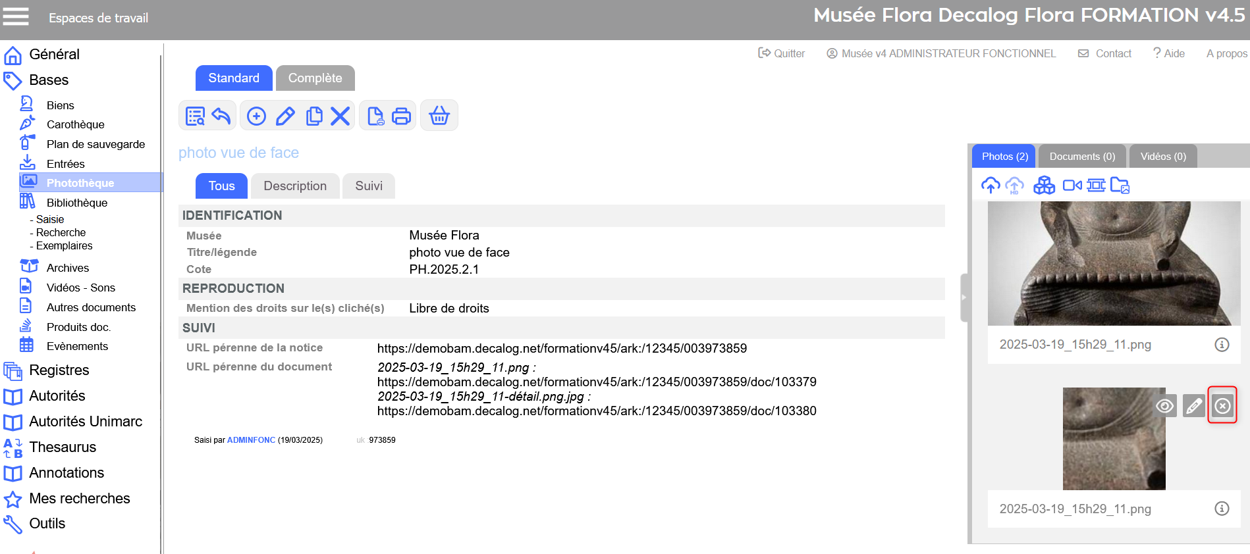
Task: Open Saisie under Bibliothèque
Action: point(50,220)
